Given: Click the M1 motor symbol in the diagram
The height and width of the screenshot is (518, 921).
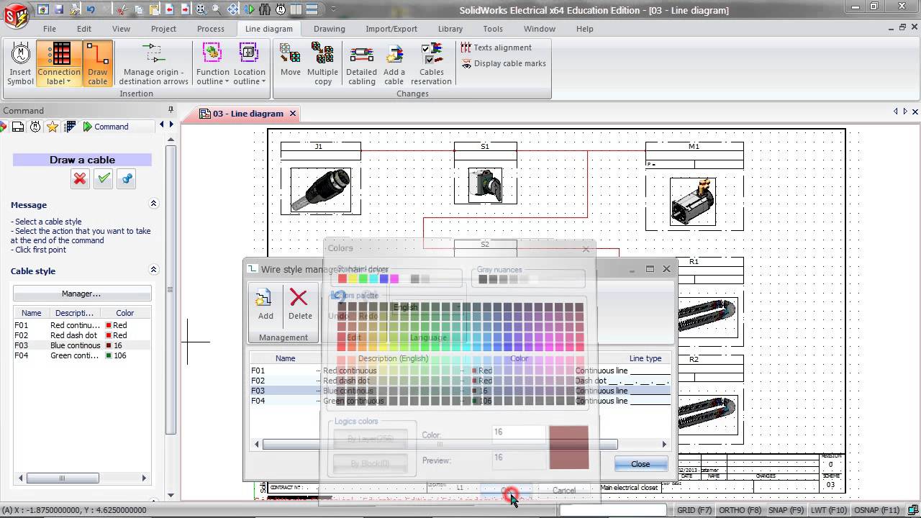Looking at the screenshot, I should pos(693,202).
